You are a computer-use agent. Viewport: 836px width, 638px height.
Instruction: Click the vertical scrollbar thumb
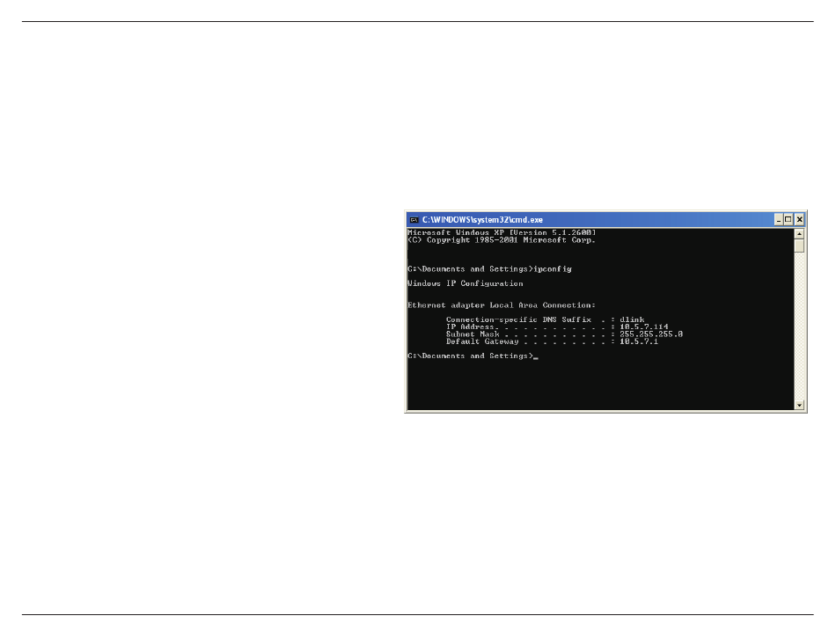799,246
